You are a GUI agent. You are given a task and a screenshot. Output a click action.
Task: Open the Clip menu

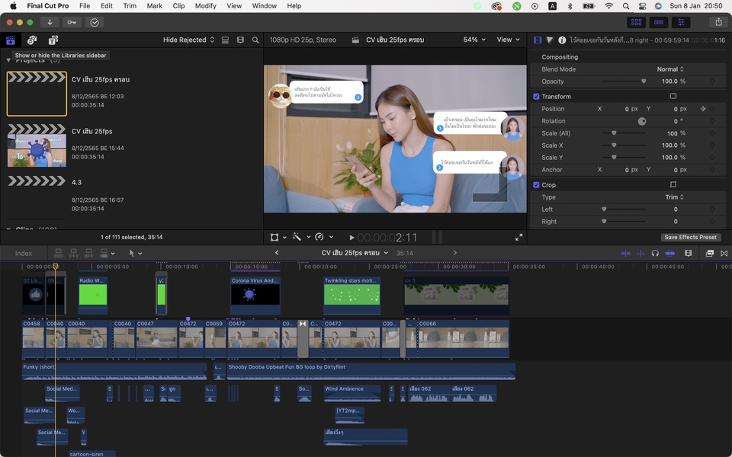[178, 5]
